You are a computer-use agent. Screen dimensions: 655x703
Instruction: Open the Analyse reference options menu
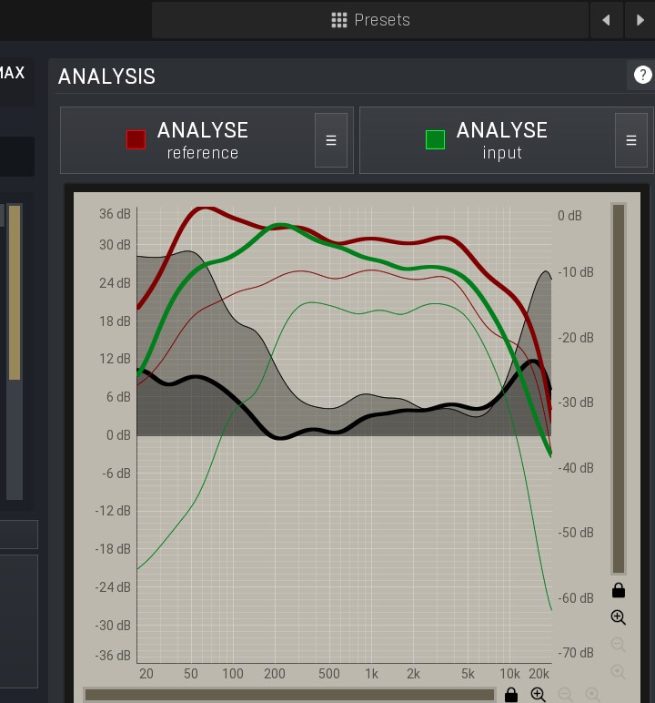[331, 140]
